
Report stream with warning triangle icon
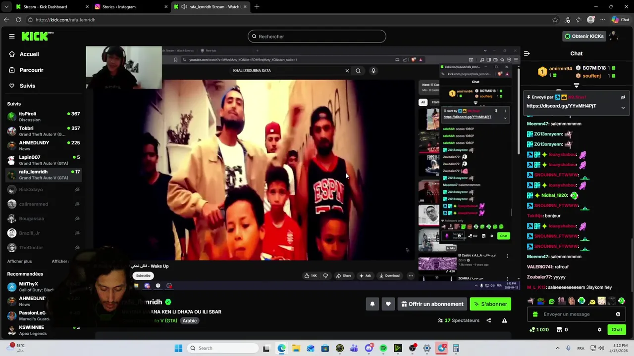pos(504,320)
